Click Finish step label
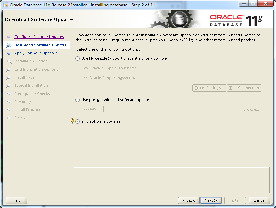Screen dimensions: 276x208 coord(20,118)
